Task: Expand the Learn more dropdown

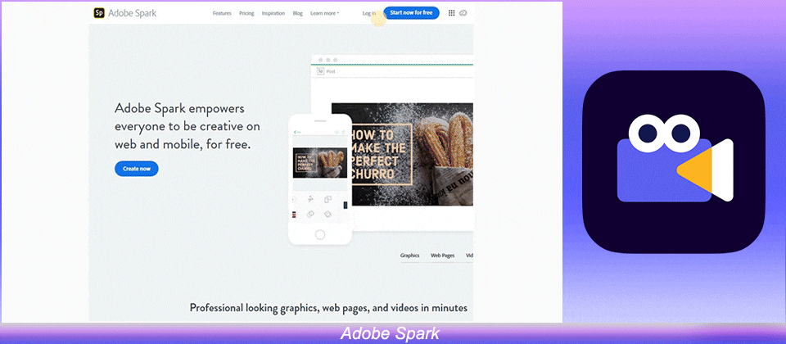Action: [325, 14]
